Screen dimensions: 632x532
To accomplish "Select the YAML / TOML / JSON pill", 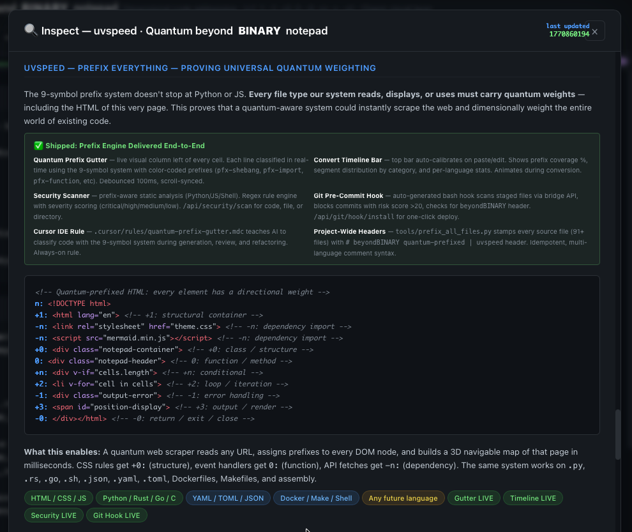I will coord(228,498).
